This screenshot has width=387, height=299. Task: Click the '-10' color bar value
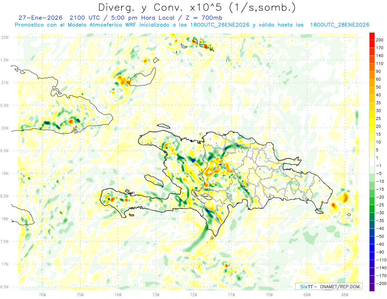click(x=380, y=181)
